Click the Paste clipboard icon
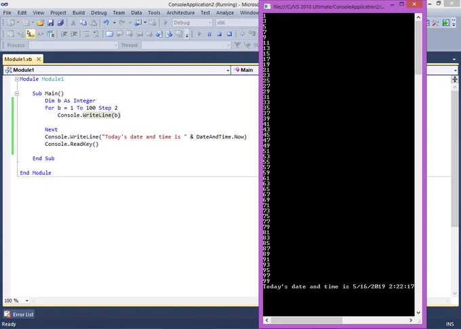The image size is (461, 329). coord(93,22)
